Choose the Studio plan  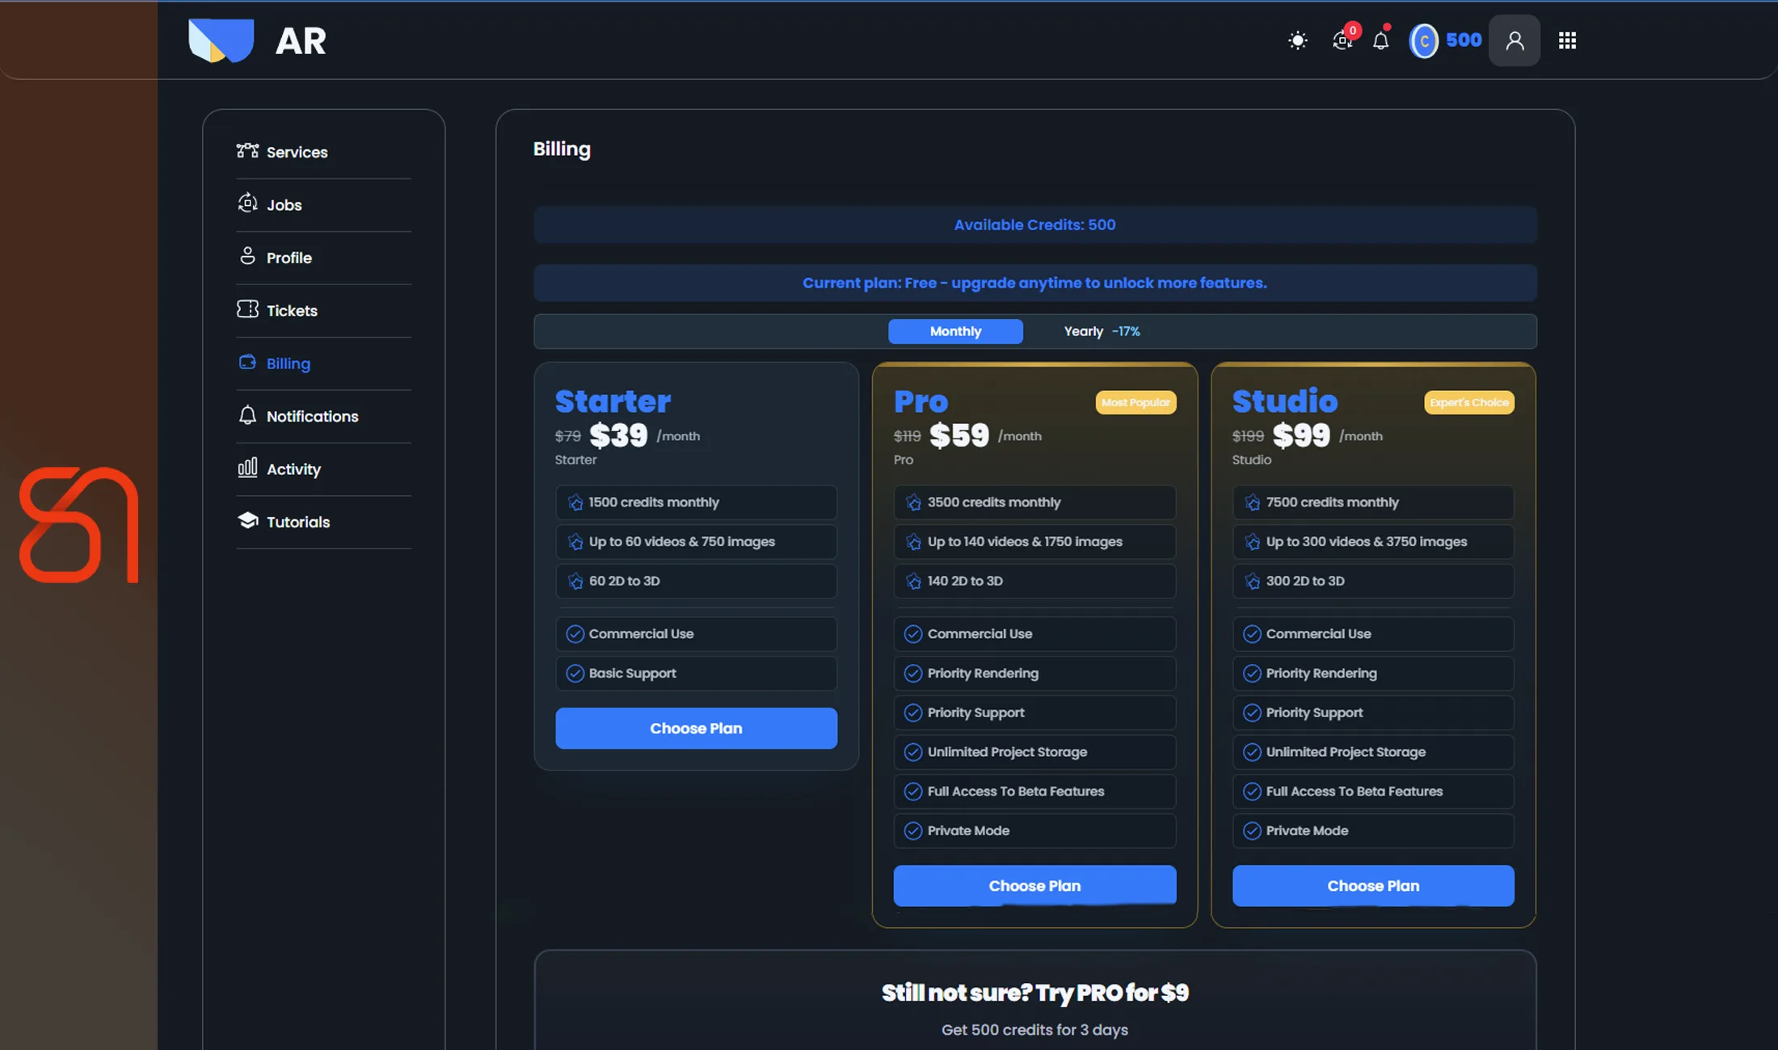point(1373,886)
